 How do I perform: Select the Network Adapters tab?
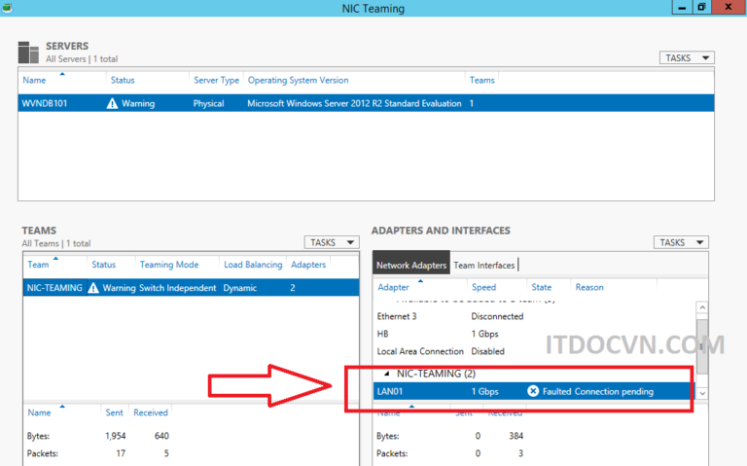coord(411,265)
